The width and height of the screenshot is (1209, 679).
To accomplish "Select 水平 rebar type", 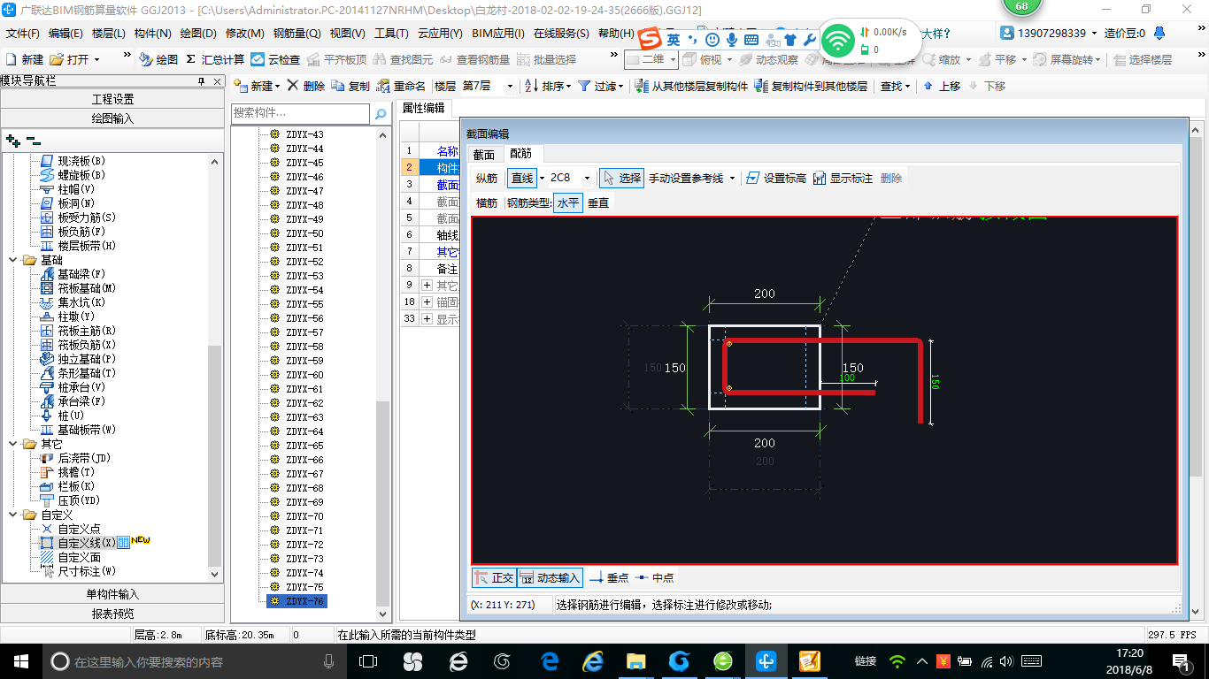I will (568, 202).
